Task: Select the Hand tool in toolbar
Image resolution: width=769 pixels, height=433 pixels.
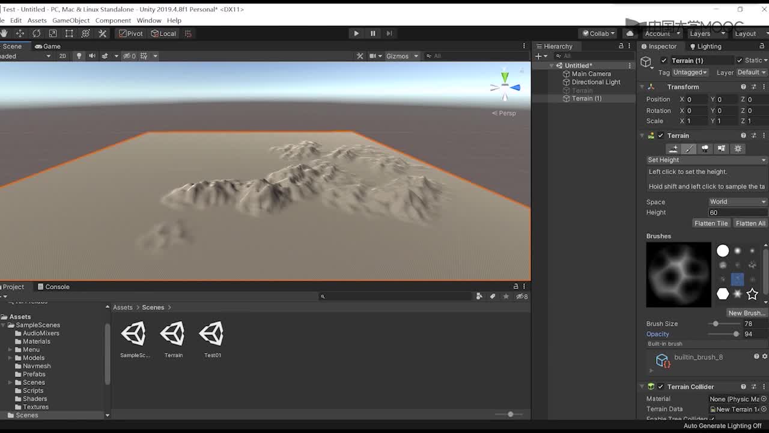Action: click(x=3, y=34)
